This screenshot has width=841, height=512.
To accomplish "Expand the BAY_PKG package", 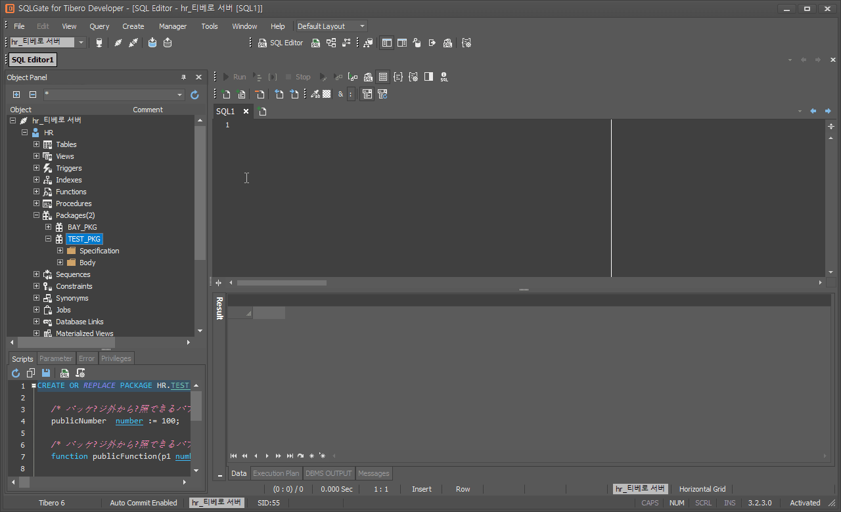I will [49, 227].
